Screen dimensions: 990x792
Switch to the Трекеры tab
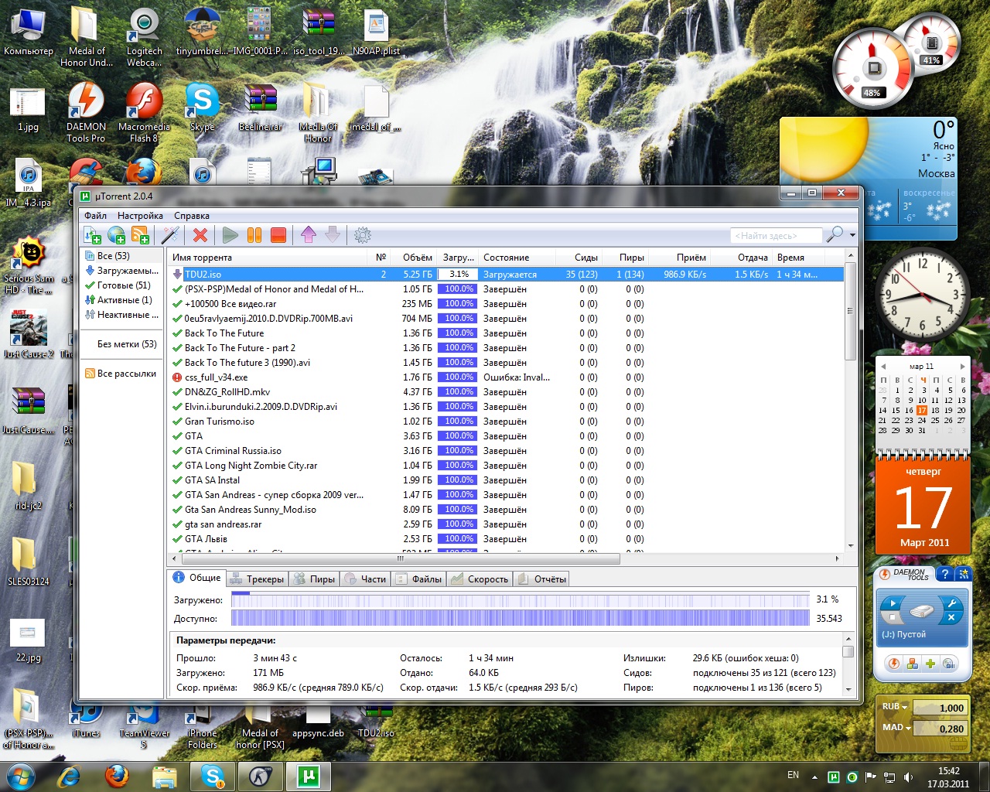(x=258, y=579)
